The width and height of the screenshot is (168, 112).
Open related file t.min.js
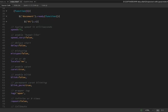45,5
